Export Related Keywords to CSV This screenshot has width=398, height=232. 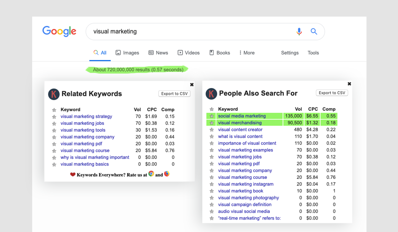click(x=174, y=94)
